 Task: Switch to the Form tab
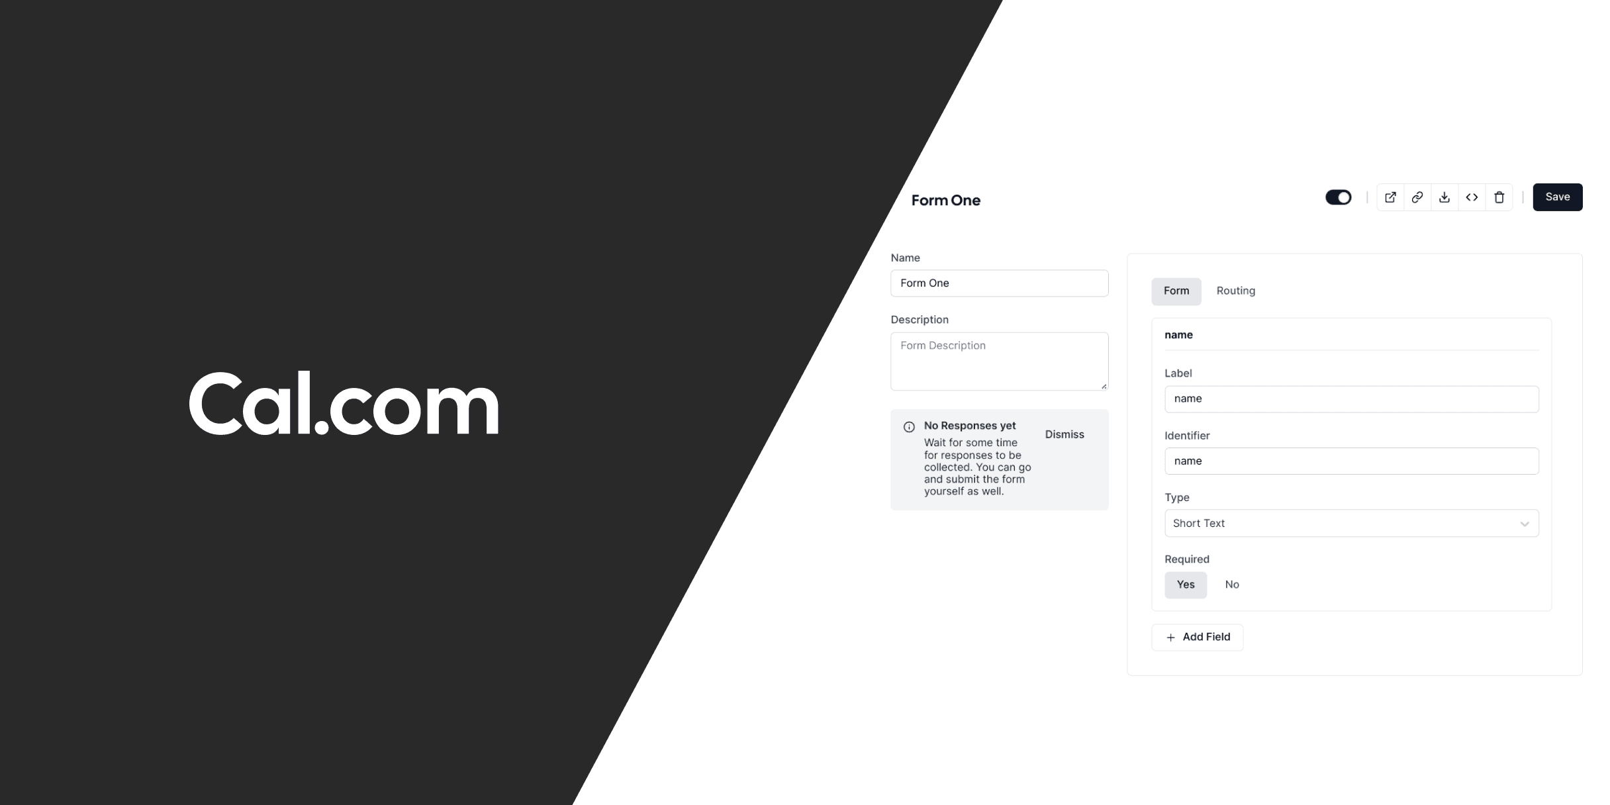pyautogui.click(x=1176, y=289)
